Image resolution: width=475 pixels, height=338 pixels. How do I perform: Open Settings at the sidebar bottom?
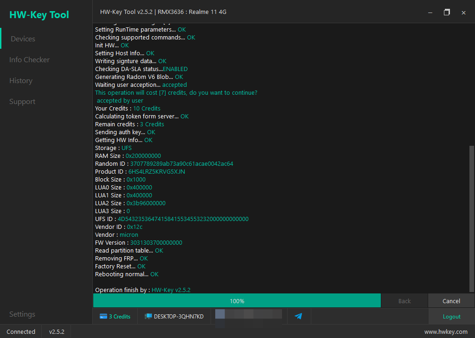pos(22,314)
